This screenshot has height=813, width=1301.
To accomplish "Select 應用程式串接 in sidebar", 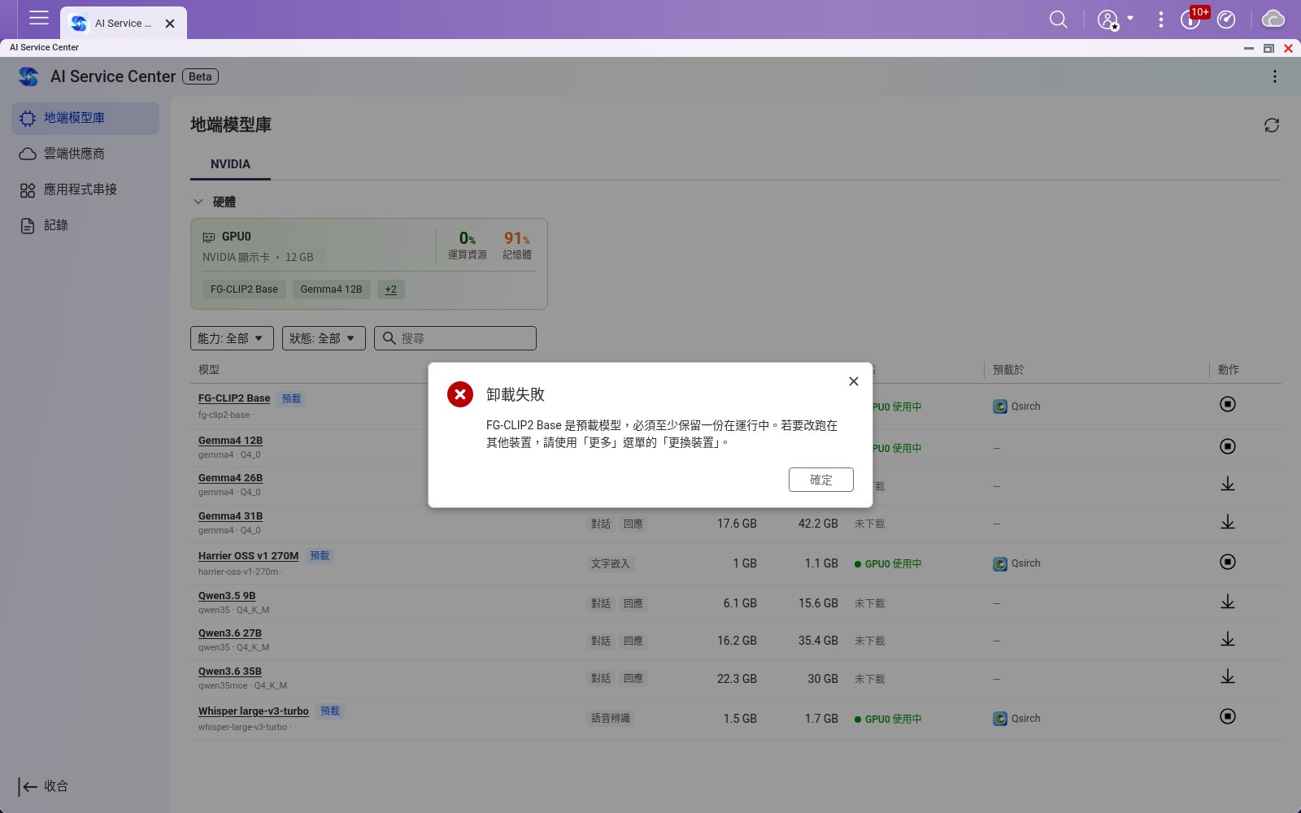I will [x=85, y=189].
